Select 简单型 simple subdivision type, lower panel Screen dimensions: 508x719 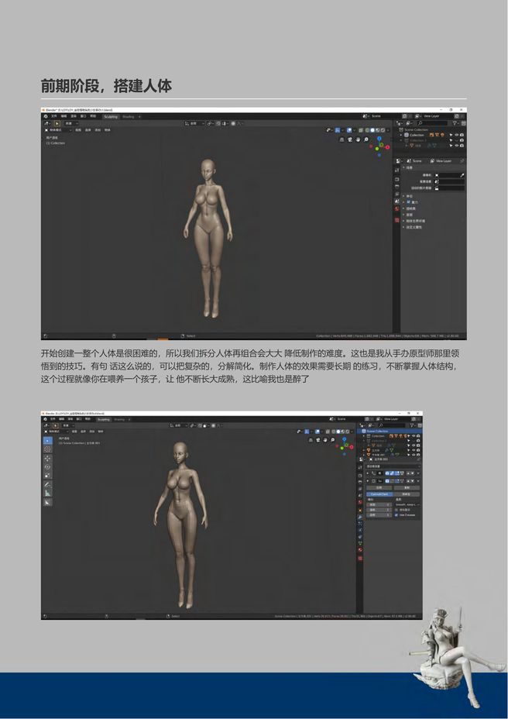click(x=407, y=494)
